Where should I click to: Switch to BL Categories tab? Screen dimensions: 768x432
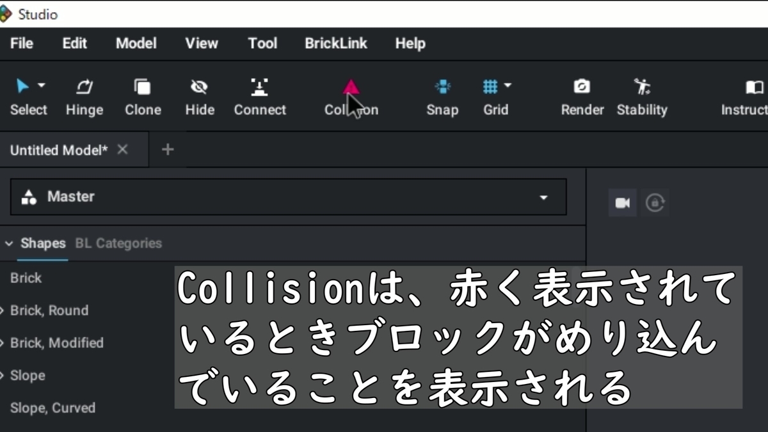118,243
